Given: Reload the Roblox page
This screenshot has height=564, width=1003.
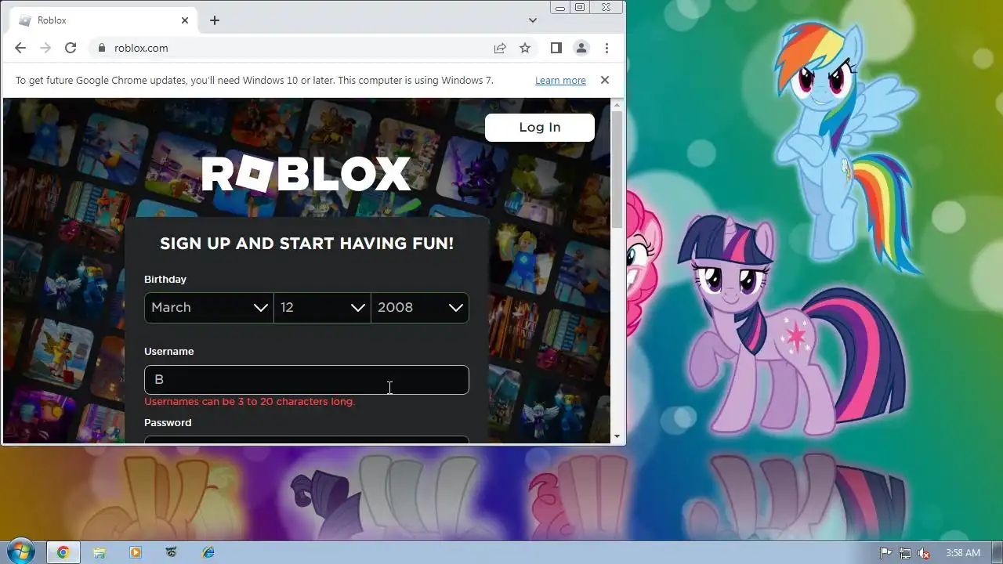Looking at the screenshot, I should pyautogui.click(x=71, y=48).
